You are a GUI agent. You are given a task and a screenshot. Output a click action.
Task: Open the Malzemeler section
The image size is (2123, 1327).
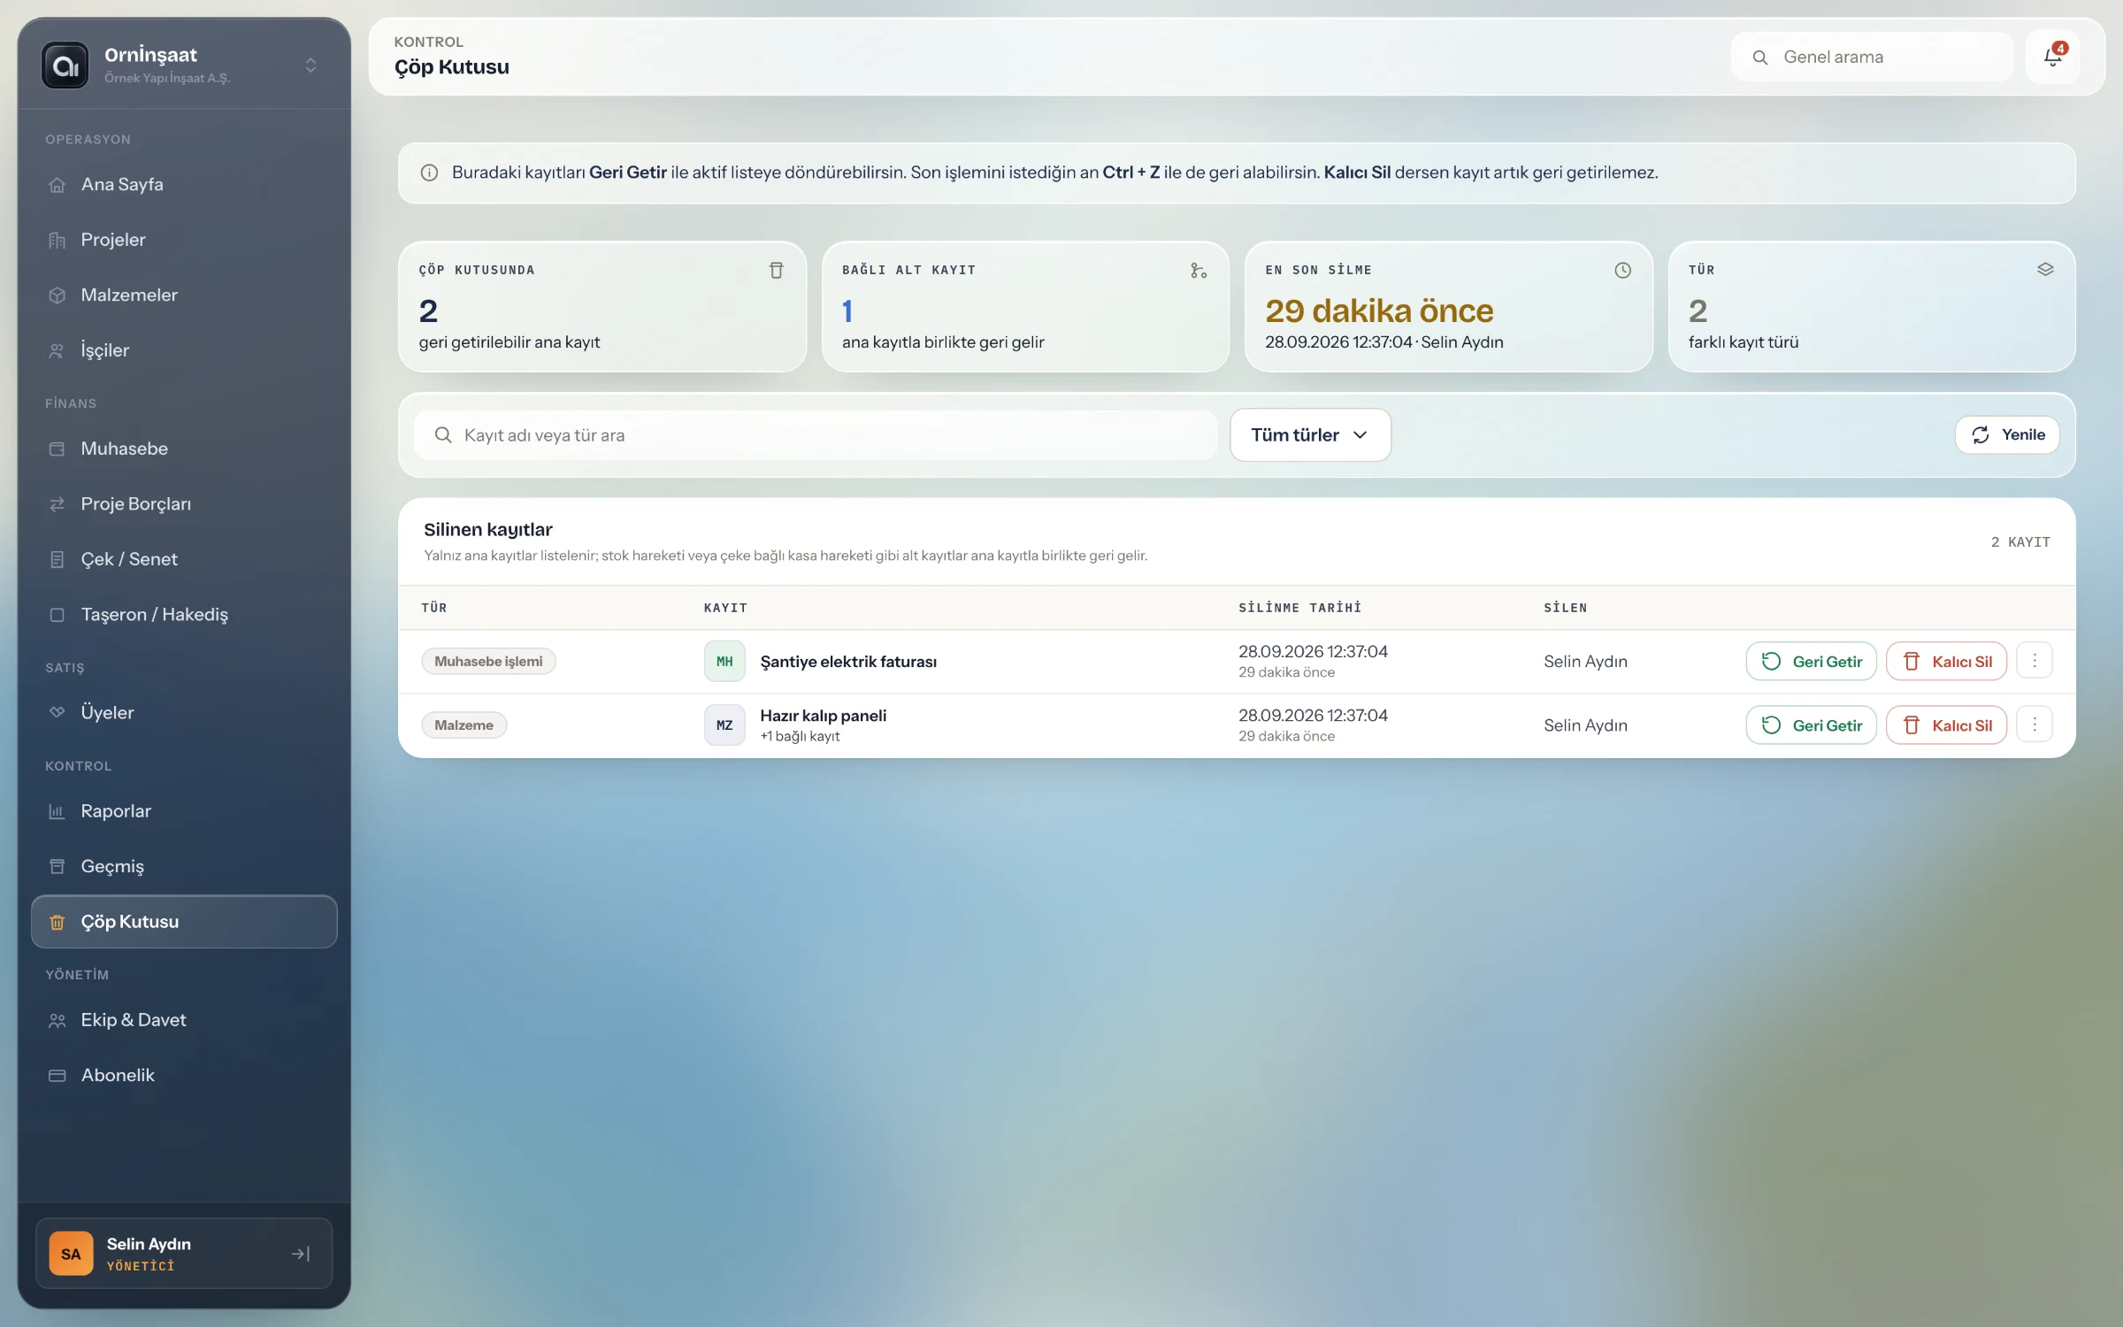(x=184, y=295)
